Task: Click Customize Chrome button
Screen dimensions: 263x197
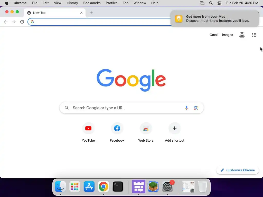Action: 238,170
